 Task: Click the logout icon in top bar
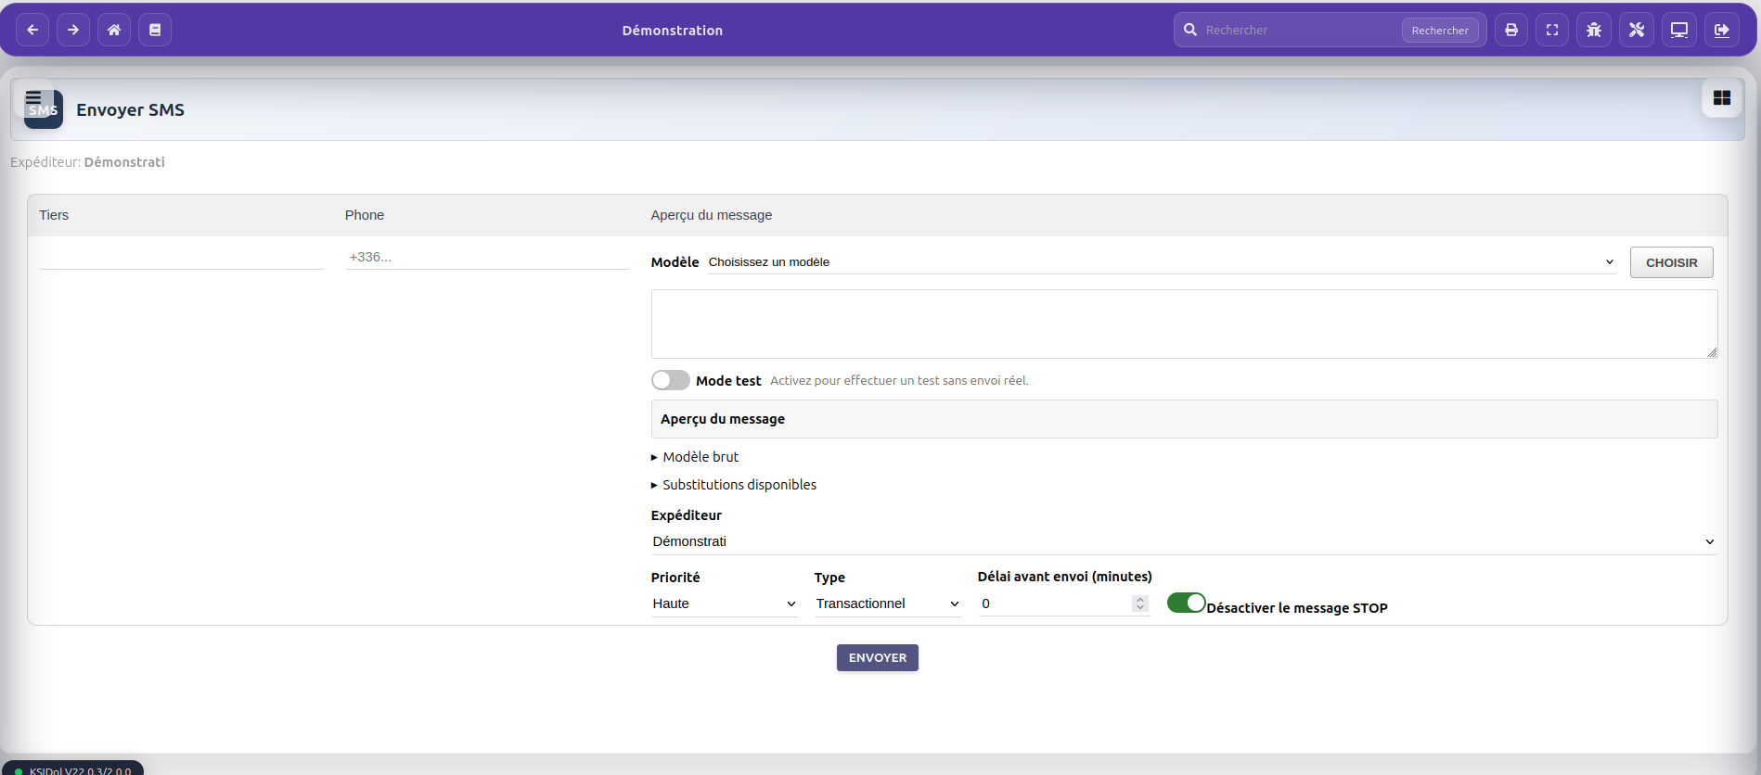coord(1722,30)
